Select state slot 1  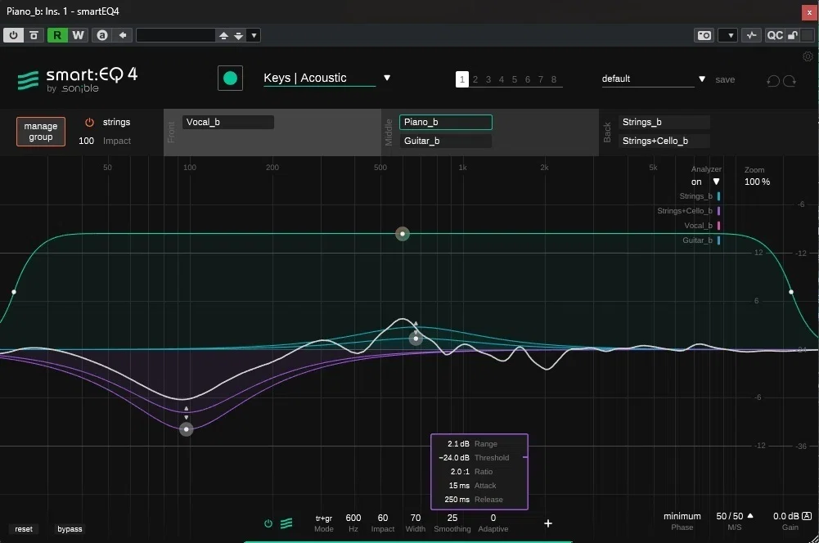(461, 79)
